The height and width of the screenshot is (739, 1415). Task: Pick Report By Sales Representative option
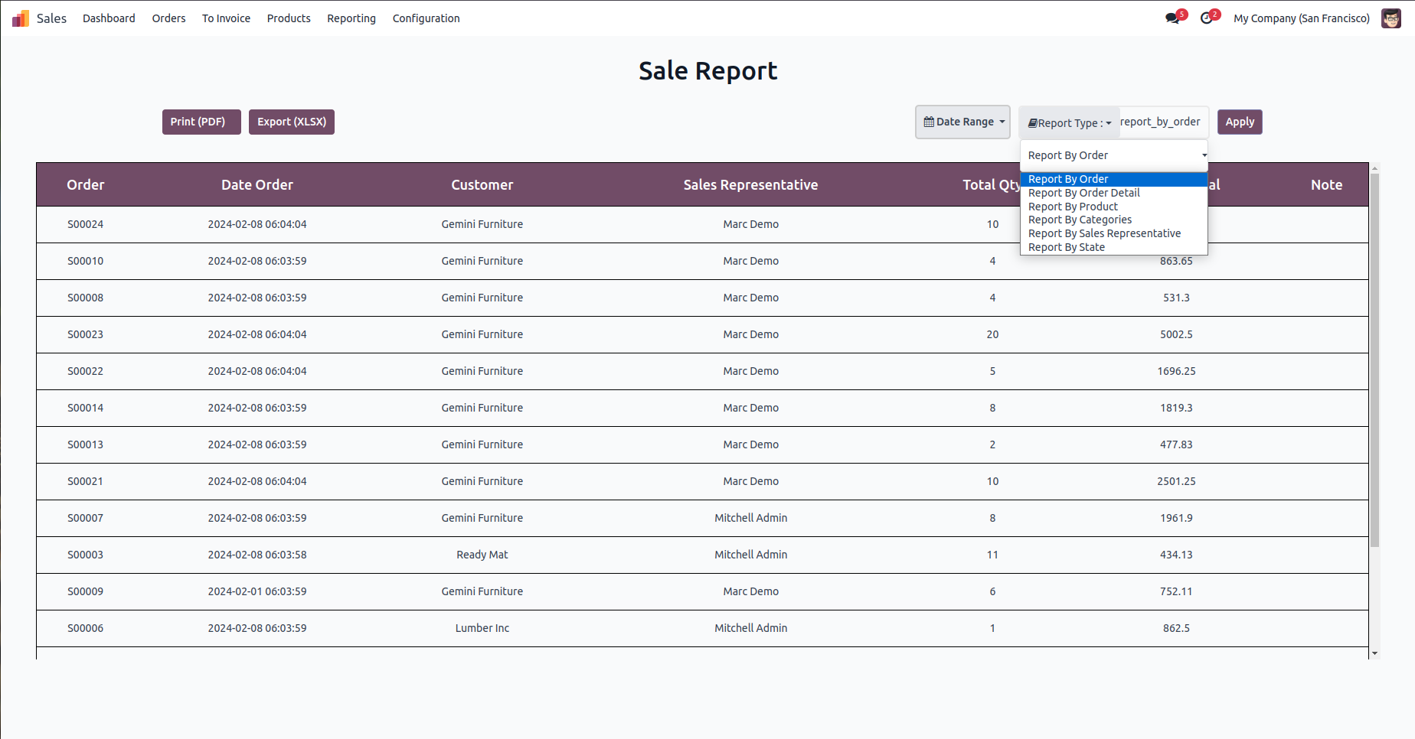(x=1104, y=233)
